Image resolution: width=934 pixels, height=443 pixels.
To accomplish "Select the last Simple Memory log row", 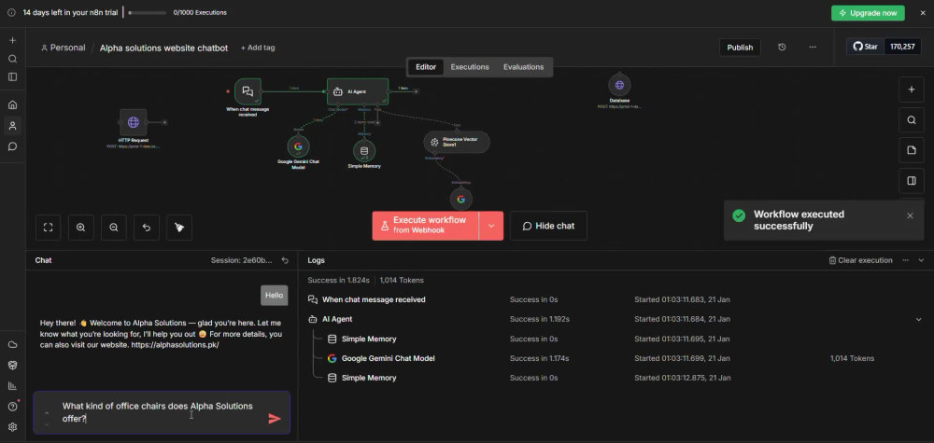I will pyautogui.click(x=615, y=378).
